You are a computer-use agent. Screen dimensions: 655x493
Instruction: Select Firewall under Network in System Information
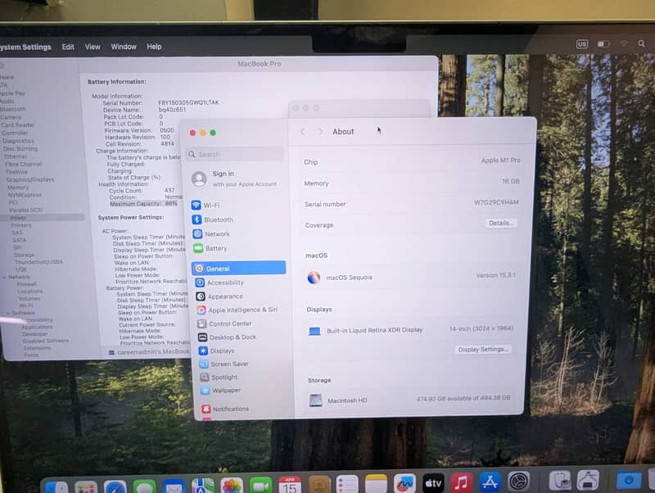(27, 284)
